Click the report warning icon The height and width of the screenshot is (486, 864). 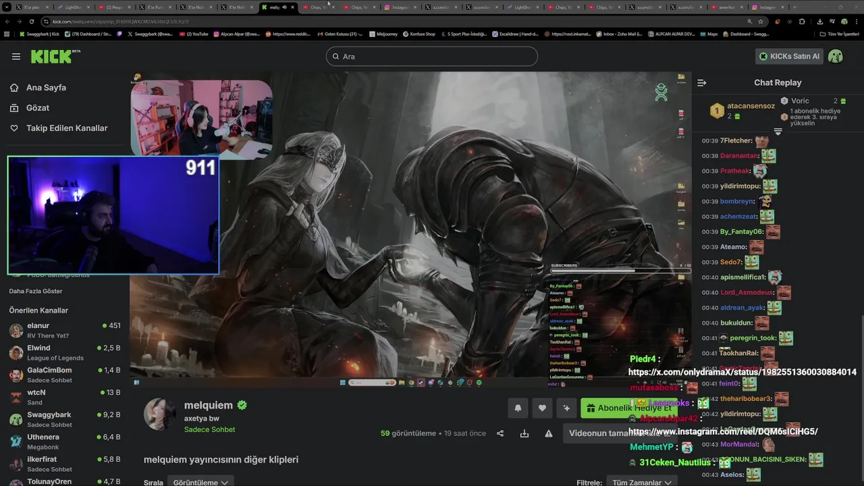(549, 433)
